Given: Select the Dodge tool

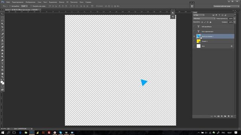Looking at the screenshot, I should 2,57.
